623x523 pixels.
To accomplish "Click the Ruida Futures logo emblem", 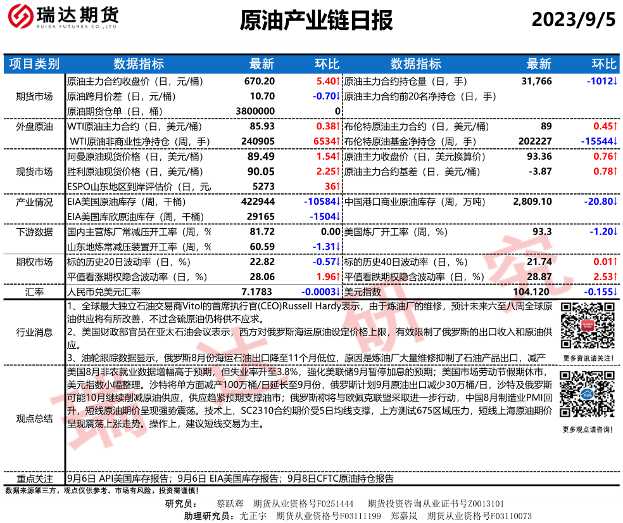I will (x=21, y=20).
